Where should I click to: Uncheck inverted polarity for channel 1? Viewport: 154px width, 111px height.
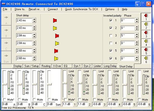(x=111, y=20)
